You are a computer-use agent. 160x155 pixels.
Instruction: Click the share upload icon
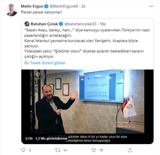[130, 150]
